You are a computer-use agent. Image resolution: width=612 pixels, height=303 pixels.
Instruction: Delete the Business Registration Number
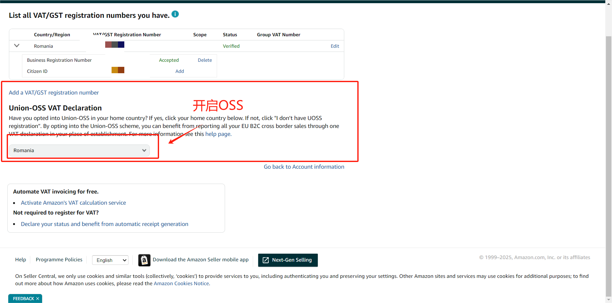pyautogui.click(x=205, y=60)
